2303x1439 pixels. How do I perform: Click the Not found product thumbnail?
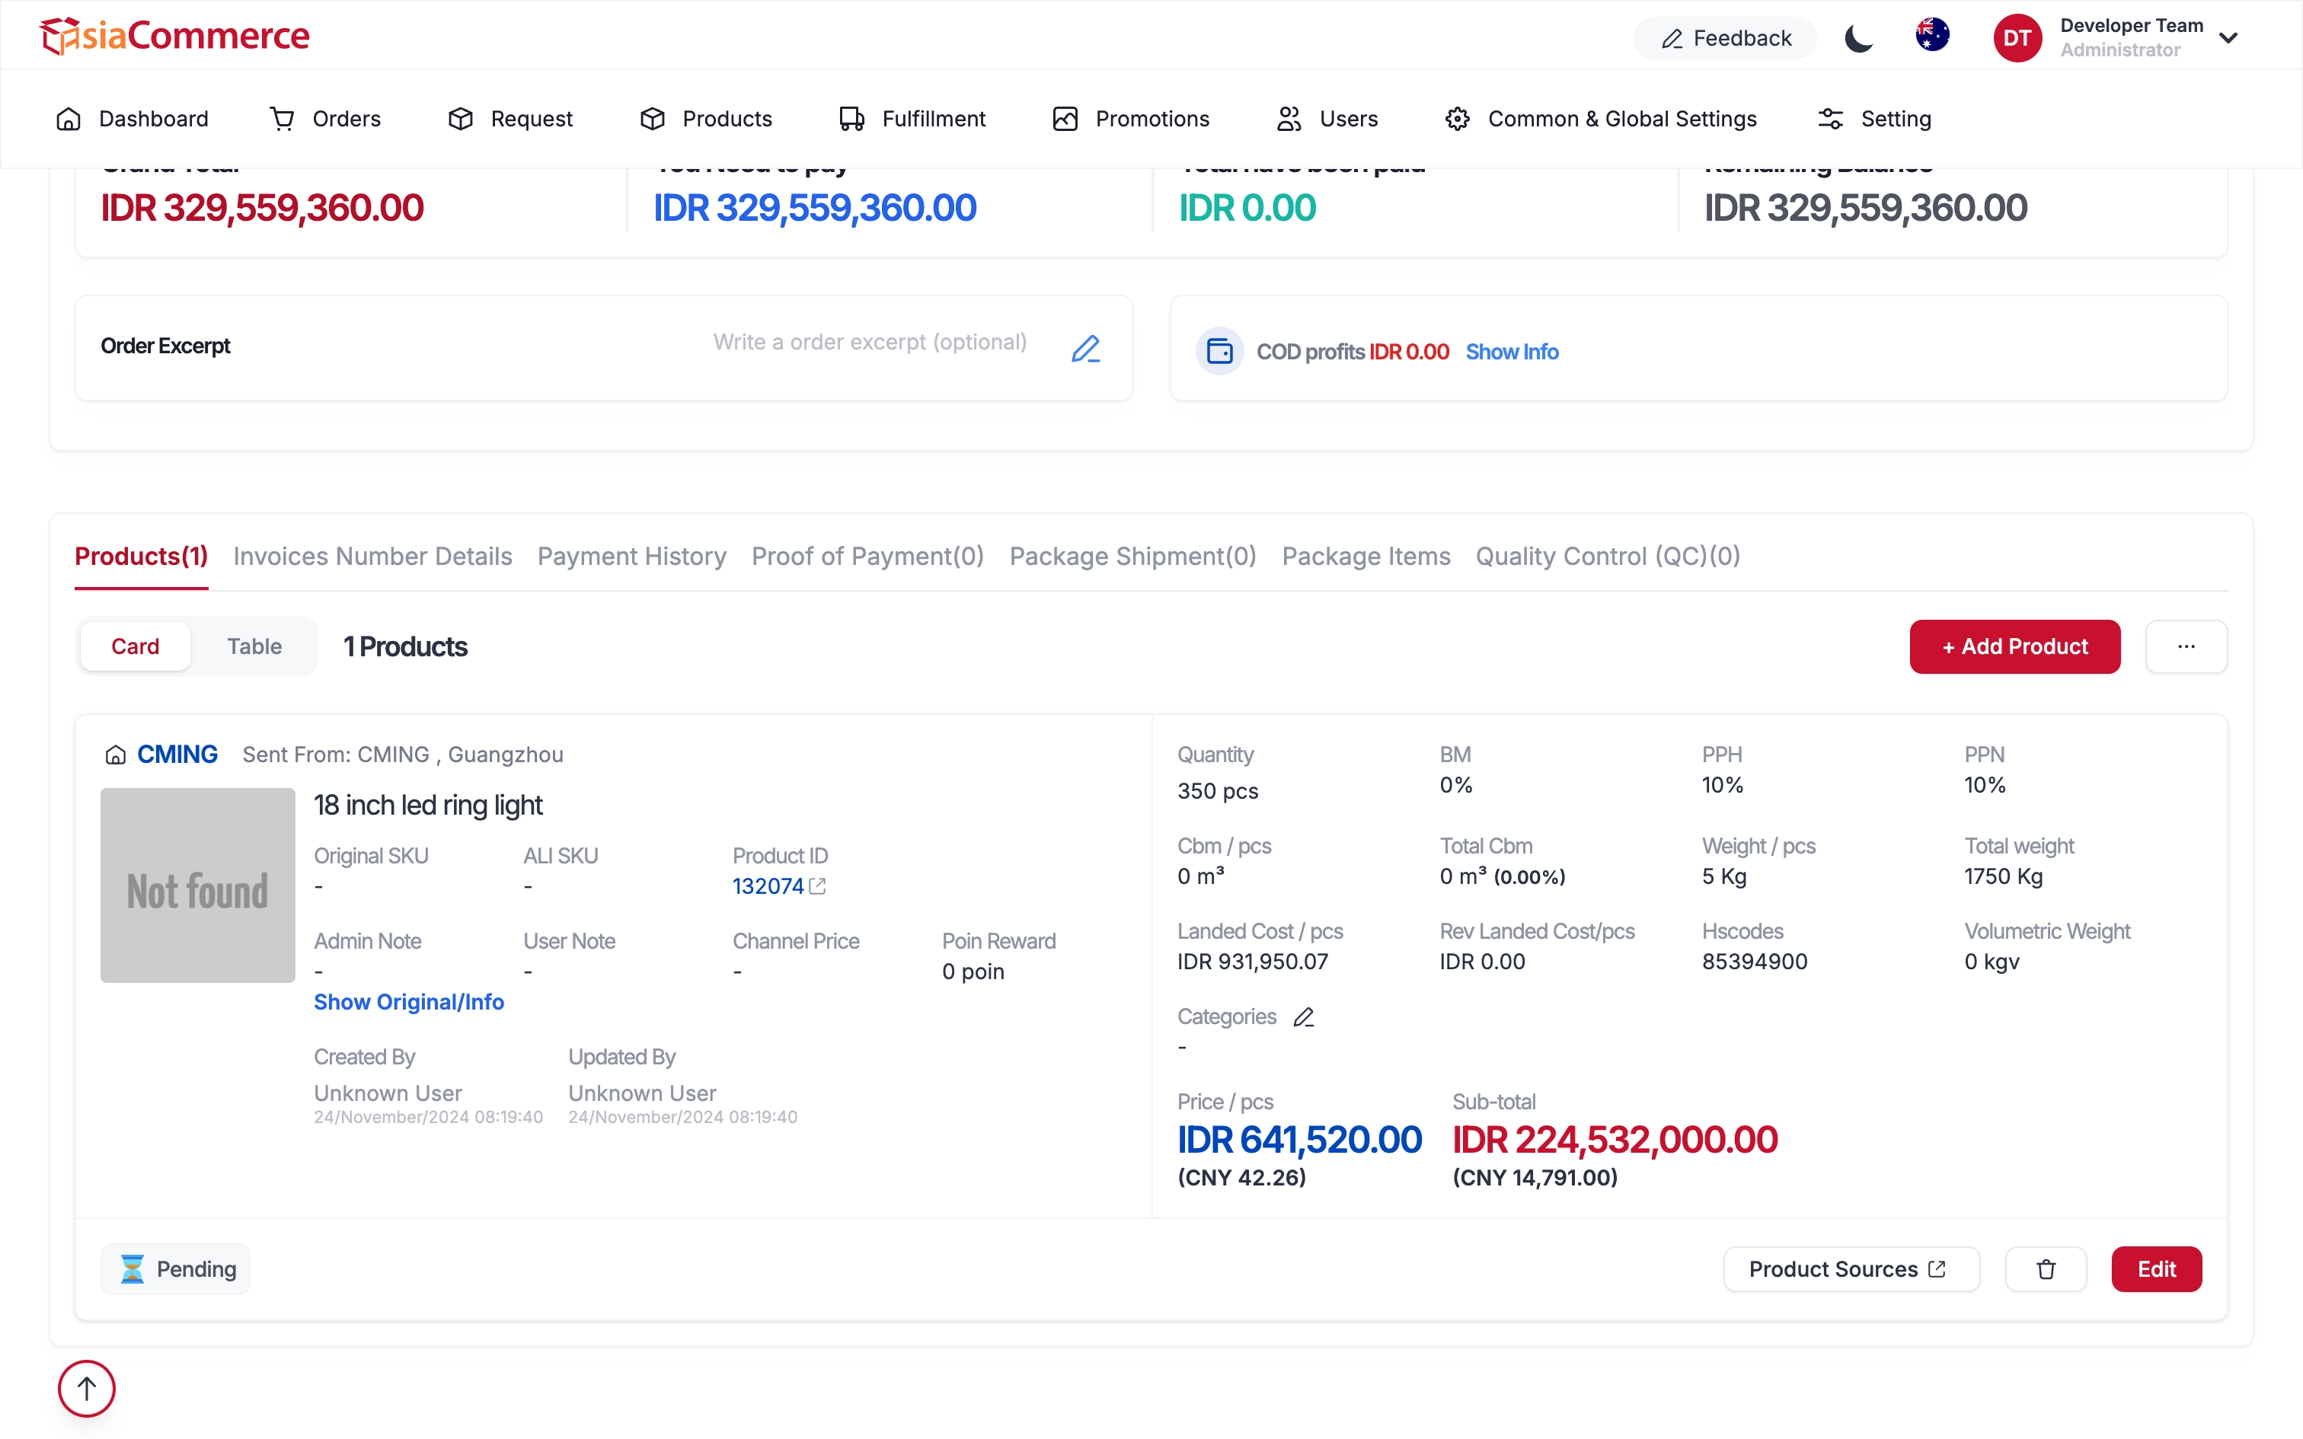tap(198, 885)
